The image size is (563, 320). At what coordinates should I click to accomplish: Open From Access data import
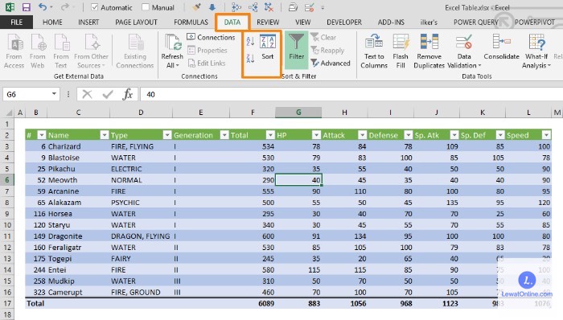(14, 51)
